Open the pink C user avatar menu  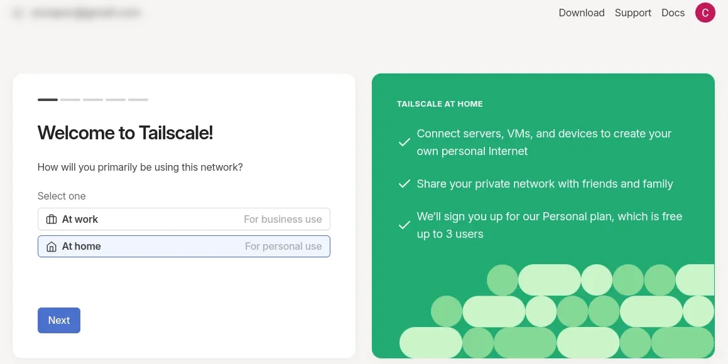click(x=705, y=13)
